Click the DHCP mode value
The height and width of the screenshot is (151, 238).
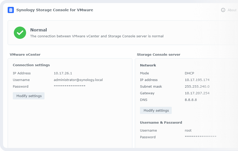189,73
